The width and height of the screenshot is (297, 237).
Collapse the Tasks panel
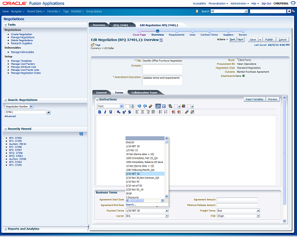(6, 25)
